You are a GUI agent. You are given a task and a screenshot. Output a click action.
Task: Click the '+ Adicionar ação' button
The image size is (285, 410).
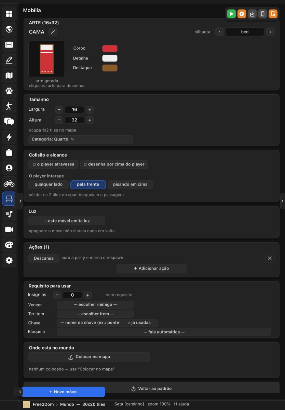(x=151, y=269)
